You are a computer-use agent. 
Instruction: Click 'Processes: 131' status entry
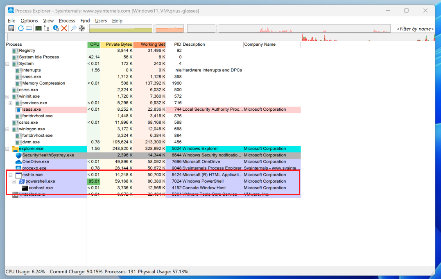[120, 272]
